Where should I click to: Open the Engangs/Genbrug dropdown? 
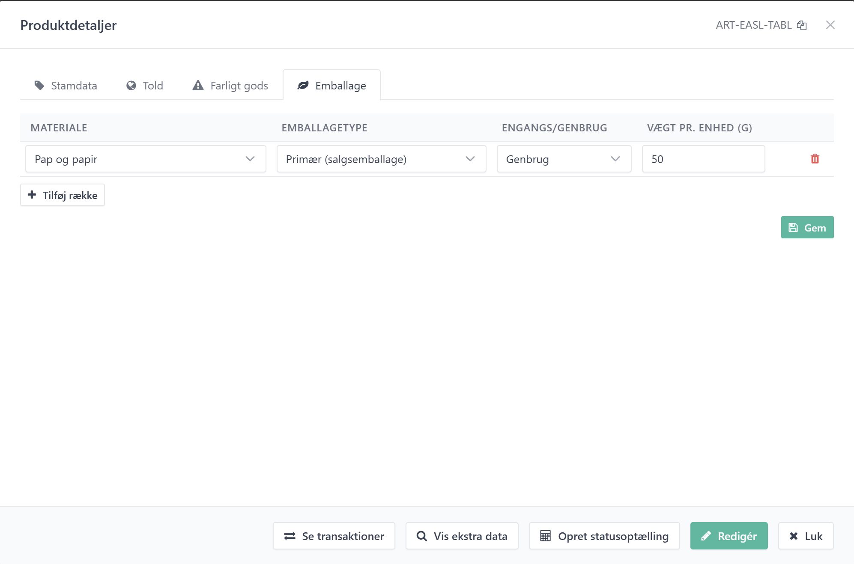coord(564,159)
